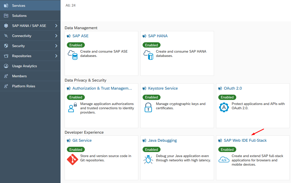Click Enabled badge on Git Service tile
The height and width of the screenshot is (183, 291).
pyautogui.click(x=76, y=150)
